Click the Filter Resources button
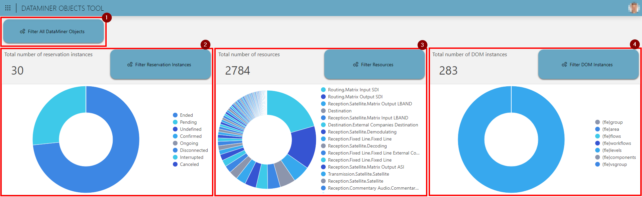The height and width of the screenshot is (197, 642). (x=374, y=64)
